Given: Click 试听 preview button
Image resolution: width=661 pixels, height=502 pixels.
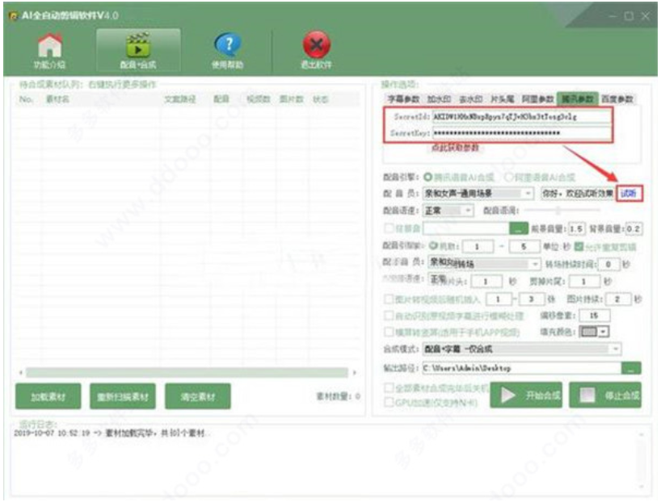Looking at the screenshot, I should pyautogui.click(x=629, y=194).
